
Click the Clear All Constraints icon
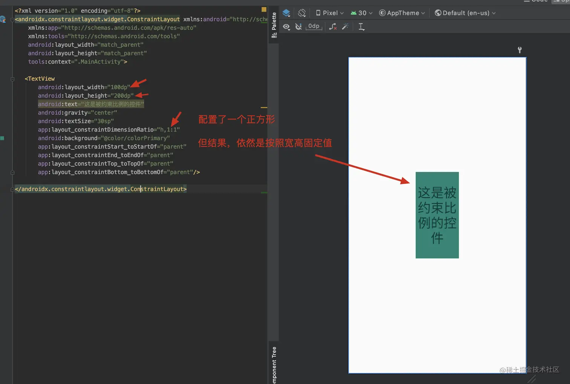(333, 26)
